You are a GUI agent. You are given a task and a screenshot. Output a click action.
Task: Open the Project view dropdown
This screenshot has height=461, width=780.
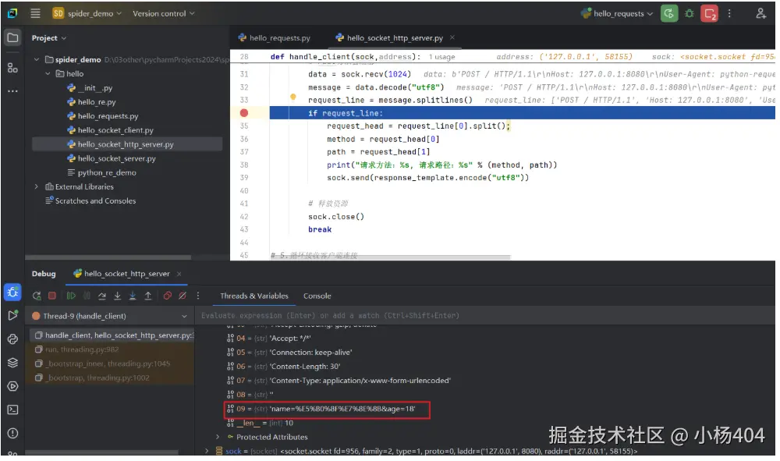48,37
